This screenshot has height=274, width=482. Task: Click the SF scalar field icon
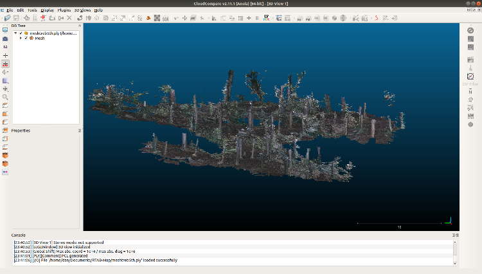coord(266,18)
